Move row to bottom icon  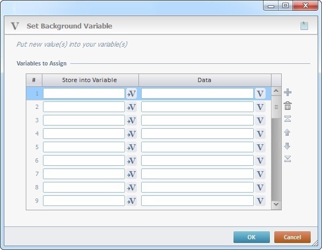coord(288,159)
